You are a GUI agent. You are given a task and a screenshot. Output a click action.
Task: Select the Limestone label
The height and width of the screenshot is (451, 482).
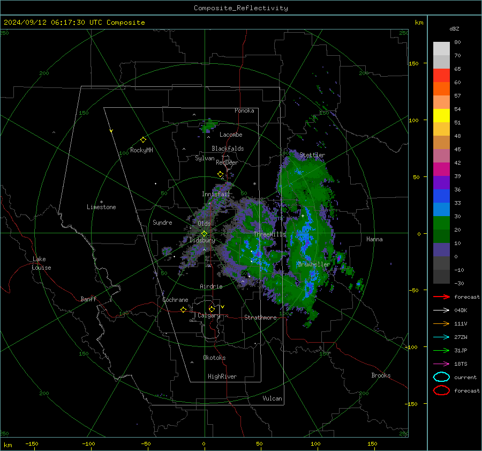(x=101, y=207)
